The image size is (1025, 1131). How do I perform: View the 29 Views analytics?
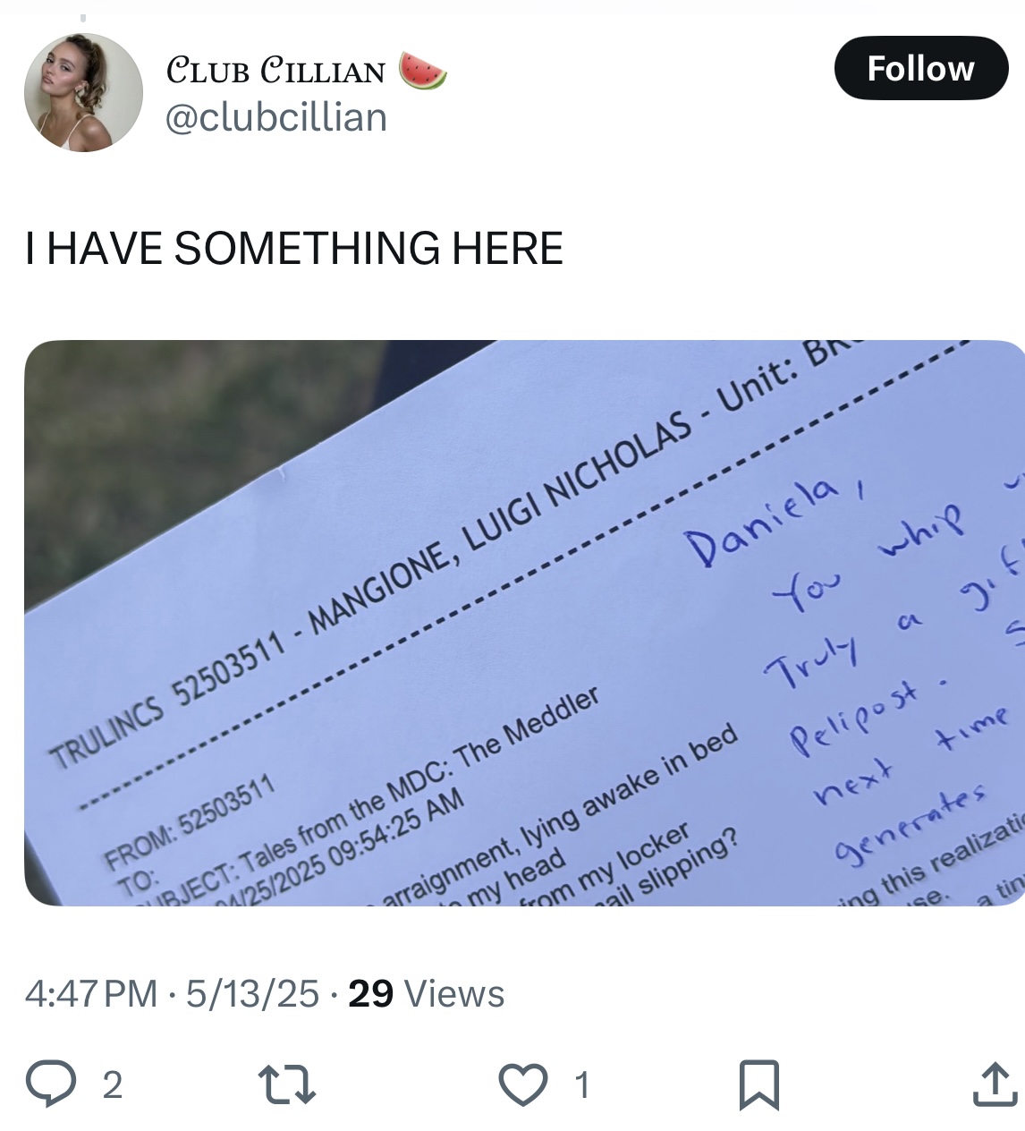point(426,994)
